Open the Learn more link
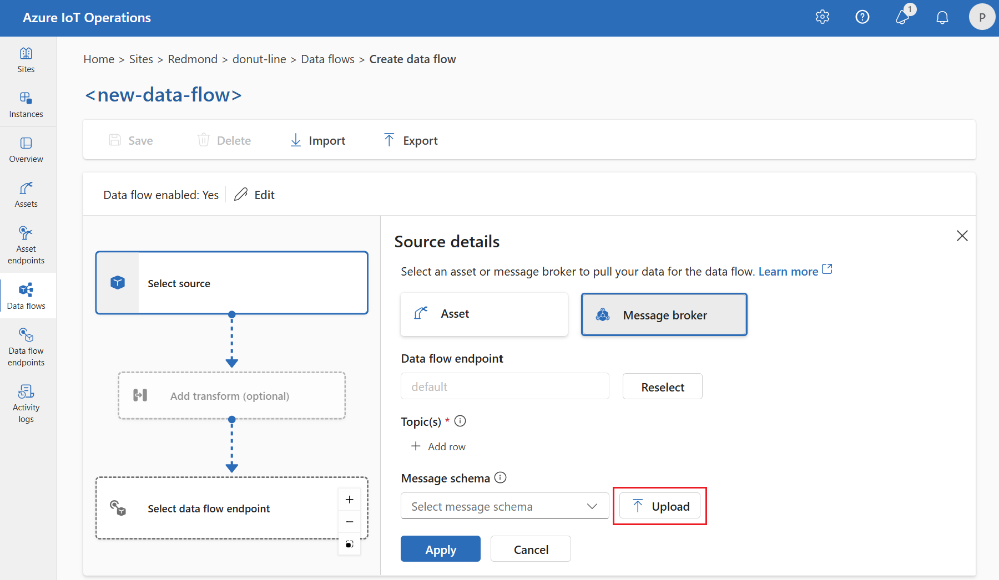Screen dimensions: 999x580 (795, 271)
